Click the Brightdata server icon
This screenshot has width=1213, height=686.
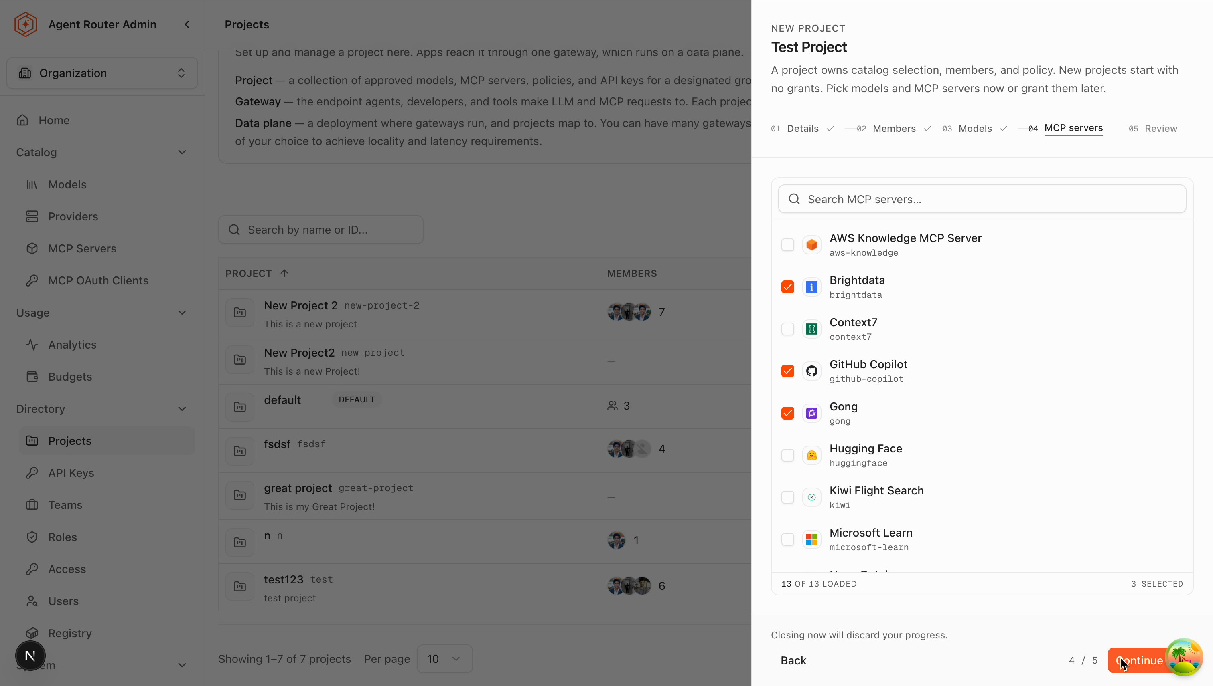click(x=811, y=287)
